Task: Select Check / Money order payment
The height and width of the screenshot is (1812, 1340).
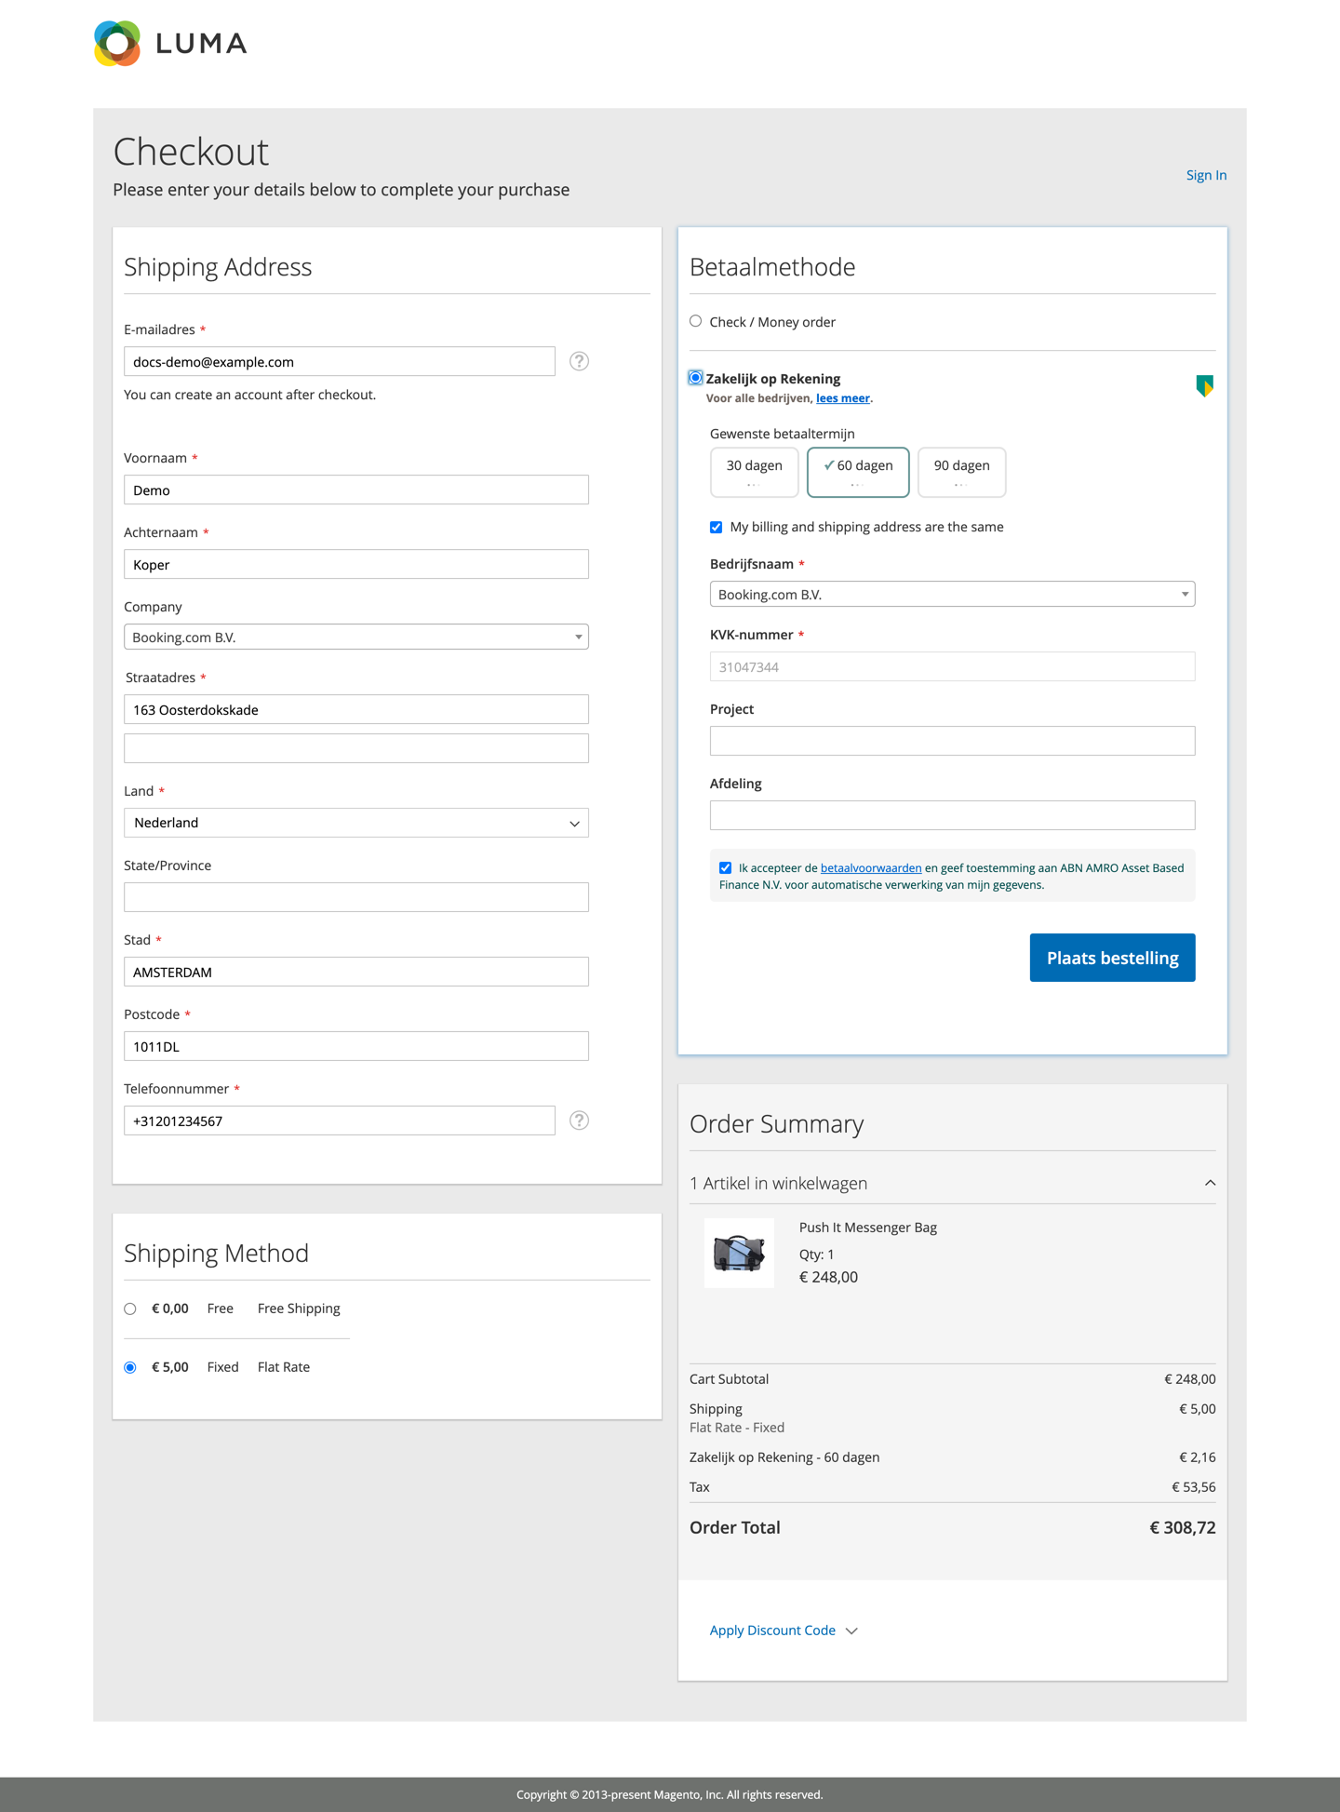Action: point(695,321)
